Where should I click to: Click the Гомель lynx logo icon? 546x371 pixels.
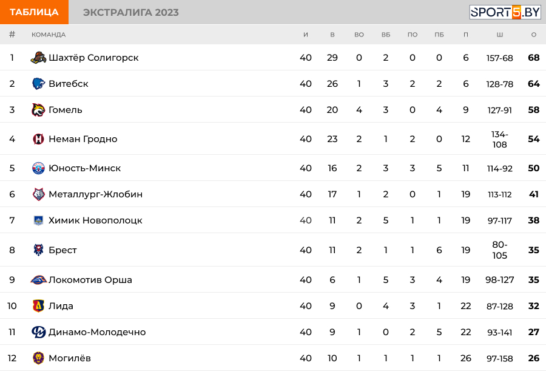(x=38, y=110)
